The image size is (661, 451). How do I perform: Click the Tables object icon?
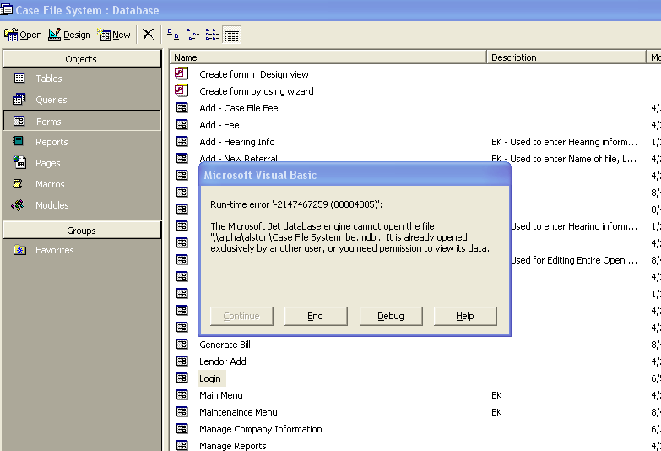pyautogui.click(x=19, y=78)
